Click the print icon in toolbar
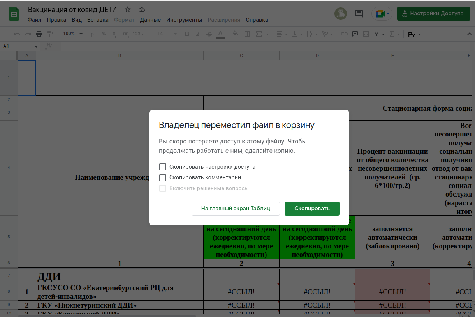This screenshot has height=317, width=475. point(39,34)
